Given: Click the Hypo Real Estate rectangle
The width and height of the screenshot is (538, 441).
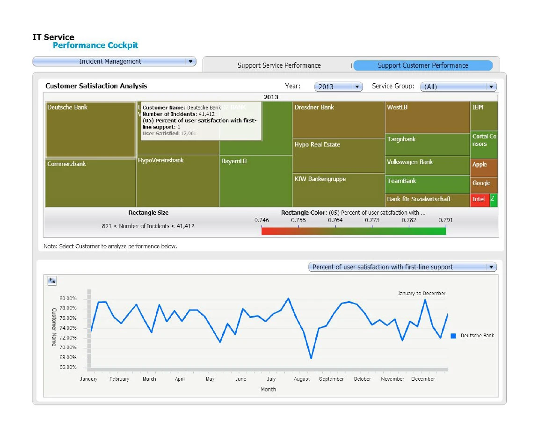Looking at the screenshot, I should pyautogui.click(x=338, y=156).
